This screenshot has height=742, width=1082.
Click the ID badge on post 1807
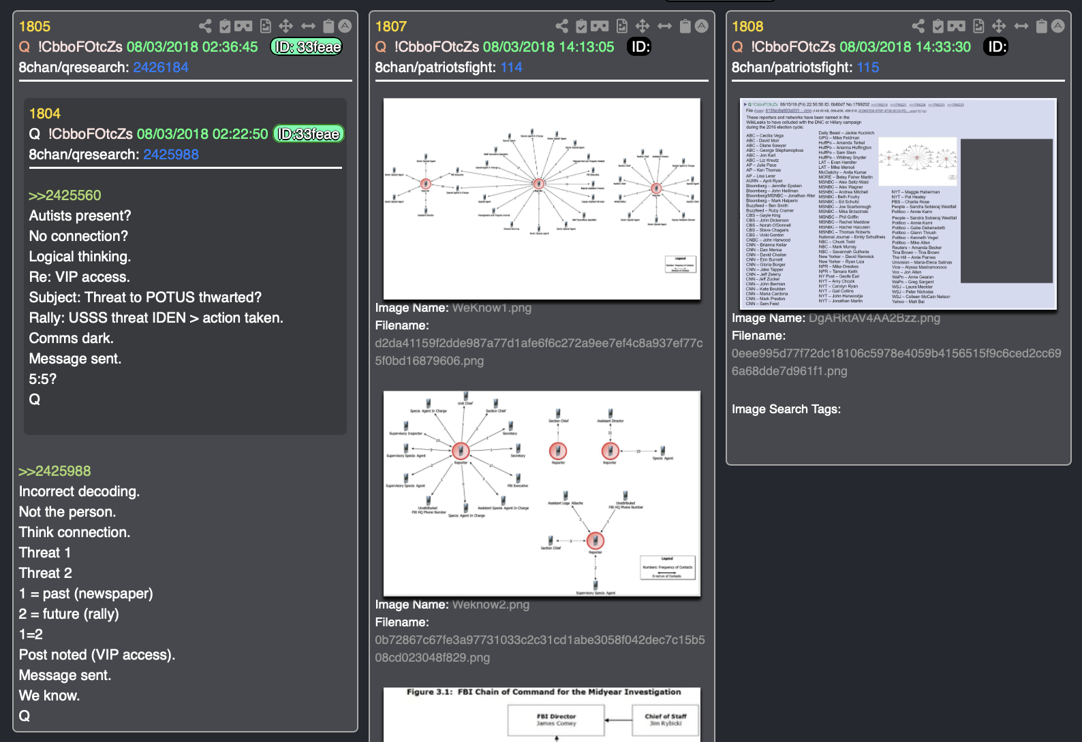639,47
